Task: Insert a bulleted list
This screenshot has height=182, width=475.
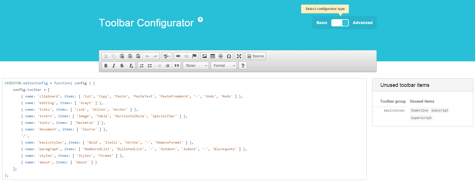Action: pyautogui.click(x=150, y=66)
